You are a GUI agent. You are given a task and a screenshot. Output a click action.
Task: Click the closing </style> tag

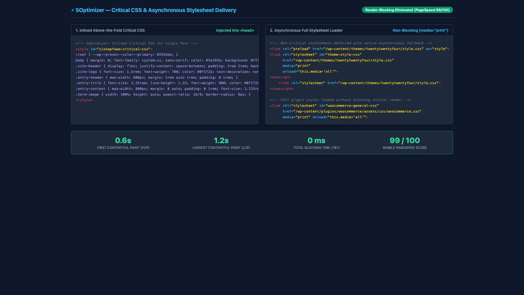point(84,100)
